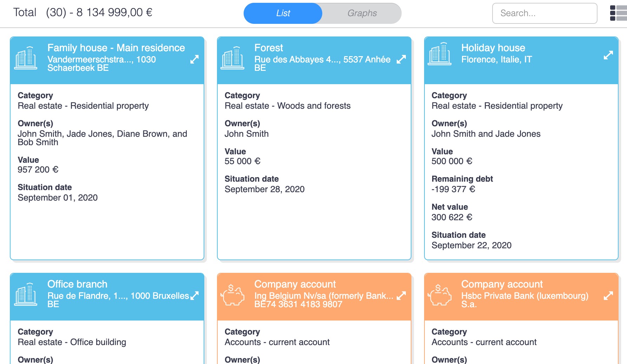Expand the Family house card via diagonal arrow
The height and width of the screenshot is (364, 627).
pyautogui.click(x=195, y=59)
